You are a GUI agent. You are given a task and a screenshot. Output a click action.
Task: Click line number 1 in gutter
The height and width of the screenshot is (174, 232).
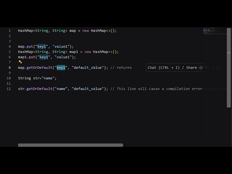[10, 30]
